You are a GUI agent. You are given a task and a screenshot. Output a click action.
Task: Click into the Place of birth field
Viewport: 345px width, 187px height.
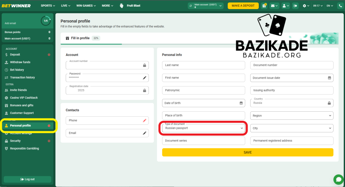click(x=203, y=116)
